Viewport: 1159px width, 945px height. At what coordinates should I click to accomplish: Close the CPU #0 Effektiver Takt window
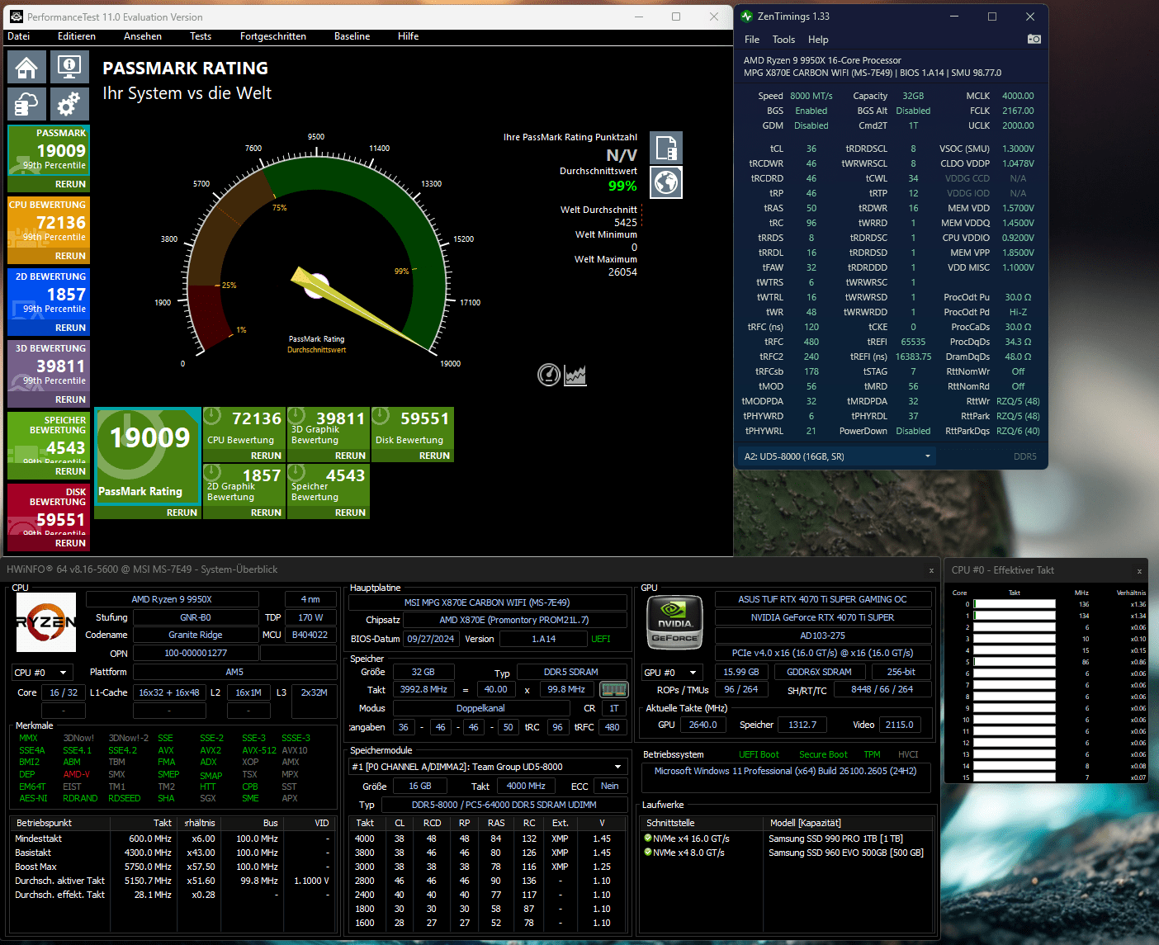pyautogui.click(x=1139, y=571)
